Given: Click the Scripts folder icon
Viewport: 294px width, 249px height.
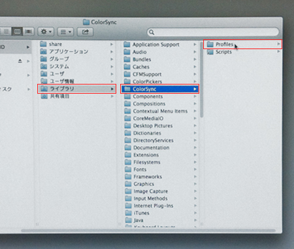Looking at the screenshot, I should tap(210, 52).
